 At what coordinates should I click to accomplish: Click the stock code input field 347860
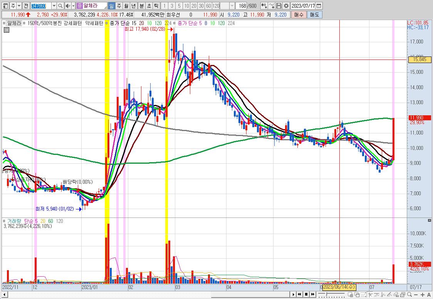click(x=40, y=6)
